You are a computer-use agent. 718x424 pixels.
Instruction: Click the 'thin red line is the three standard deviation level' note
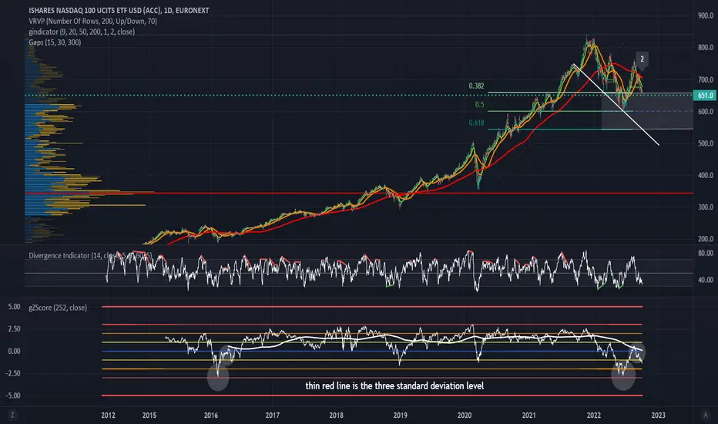point(394,386)
